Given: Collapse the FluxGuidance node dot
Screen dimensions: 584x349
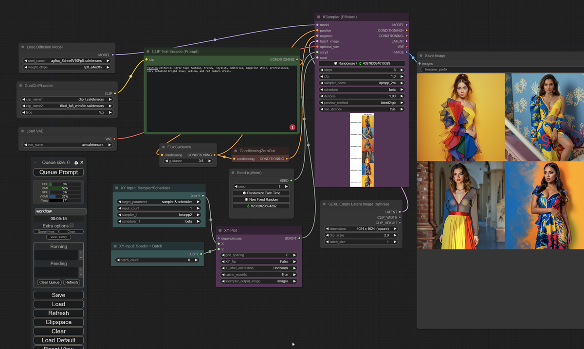Looking at the screenshot, I should pos(164,147).
